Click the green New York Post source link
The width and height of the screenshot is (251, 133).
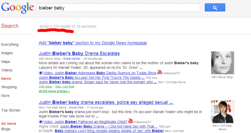click(x=65, y=87)
